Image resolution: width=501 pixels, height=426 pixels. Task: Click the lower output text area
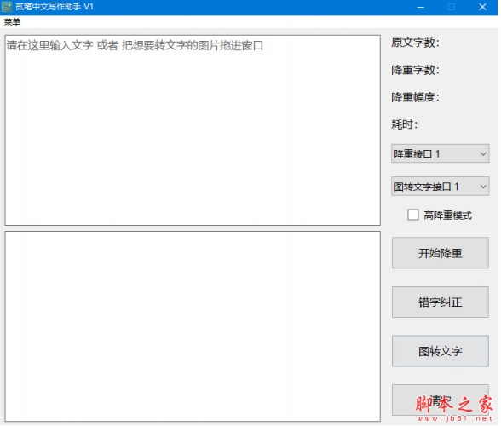click(193, 326)
